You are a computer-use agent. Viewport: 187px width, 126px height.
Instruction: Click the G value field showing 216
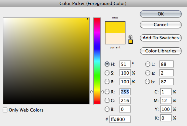[x=125, y=100]
